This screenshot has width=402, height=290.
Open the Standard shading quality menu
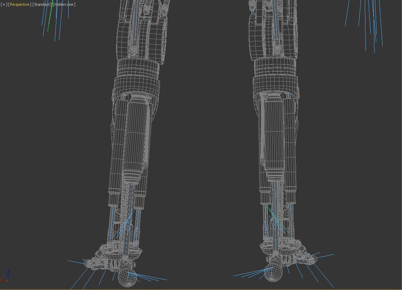[x=42, y=5]
